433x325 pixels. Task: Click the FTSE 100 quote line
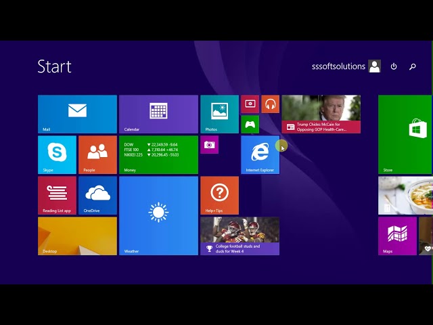[x=151, y=150]
